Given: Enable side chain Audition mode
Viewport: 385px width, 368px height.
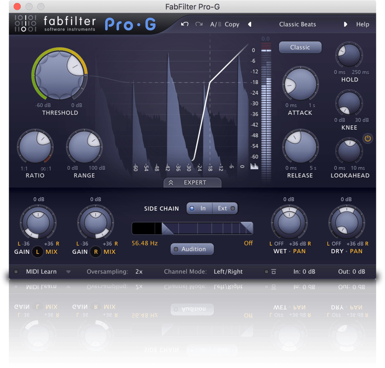Looking at the screenshot, I should pyautogui.click(x=192, y=249).
